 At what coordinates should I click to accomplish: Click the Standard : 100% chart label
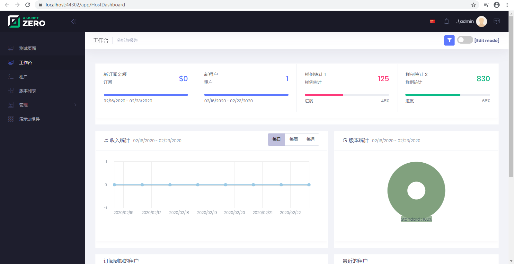pyautogui.click(x=416, y=219)
